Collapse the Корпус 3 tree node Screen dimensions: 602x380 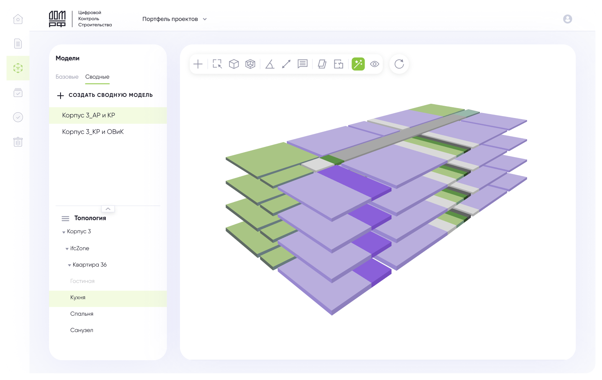(64, 232)
